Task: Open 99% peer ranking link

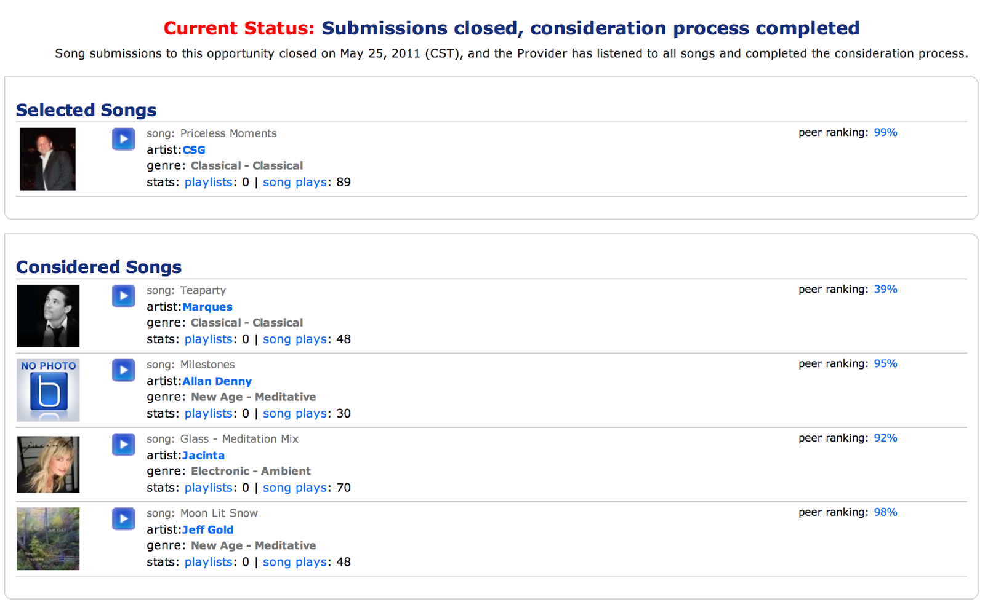Action: pos(886,132)
